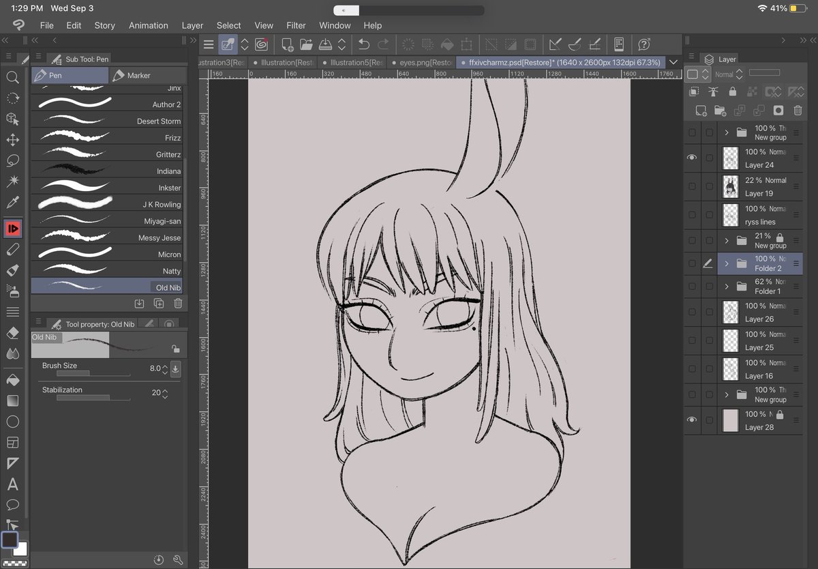Image resolution: width=818 pixels, height=569 pixels.
Task: Select the Eyedropper tool
Action: pos(12,203)
